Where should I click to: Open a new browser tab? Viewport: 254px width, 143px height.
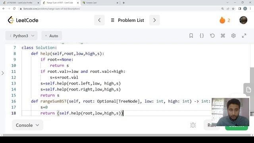tap(123, 3)
